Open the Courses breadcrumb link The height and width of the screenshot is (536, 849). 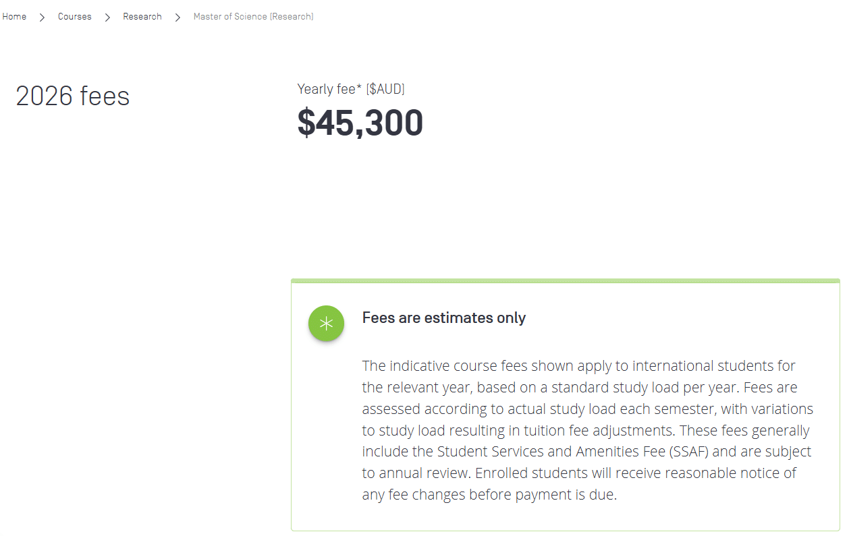point(74,17)
